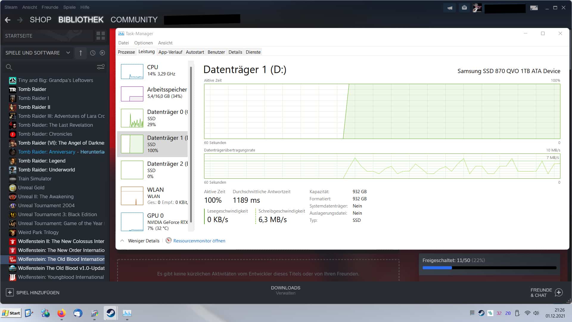Open the library collections grid view
This screenshot has width=572, height=322.
(x=101, y=36)
